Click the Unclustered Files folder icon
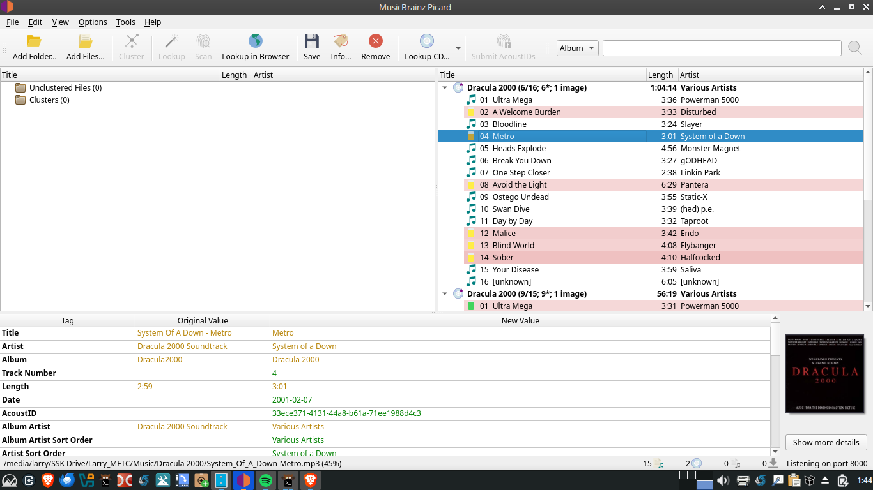This screenshot has width=873, height=490. tap(20, 88)
